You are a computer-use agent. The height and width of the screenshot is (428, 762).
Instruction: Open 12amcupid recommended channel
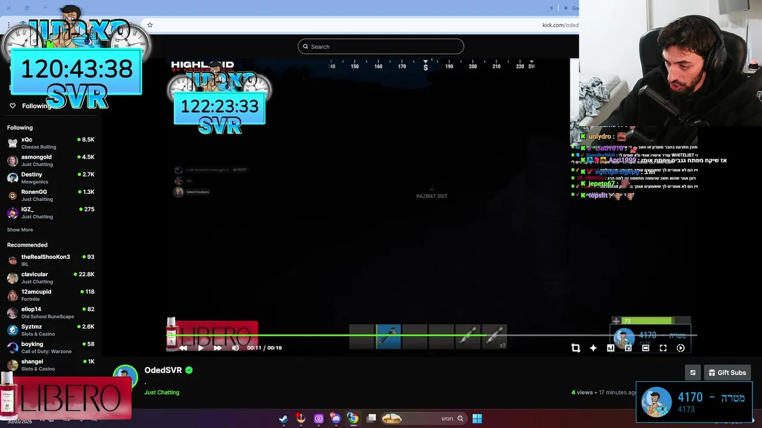[x=51, y=295]
